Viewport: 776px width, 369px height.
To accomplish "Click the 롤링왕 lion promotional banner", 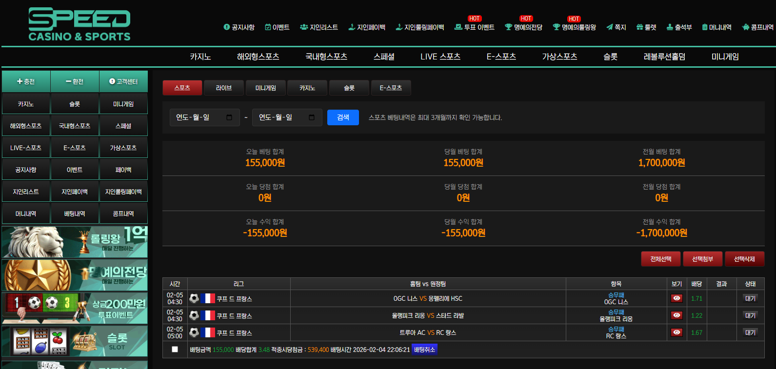I will tap(75, 242).
